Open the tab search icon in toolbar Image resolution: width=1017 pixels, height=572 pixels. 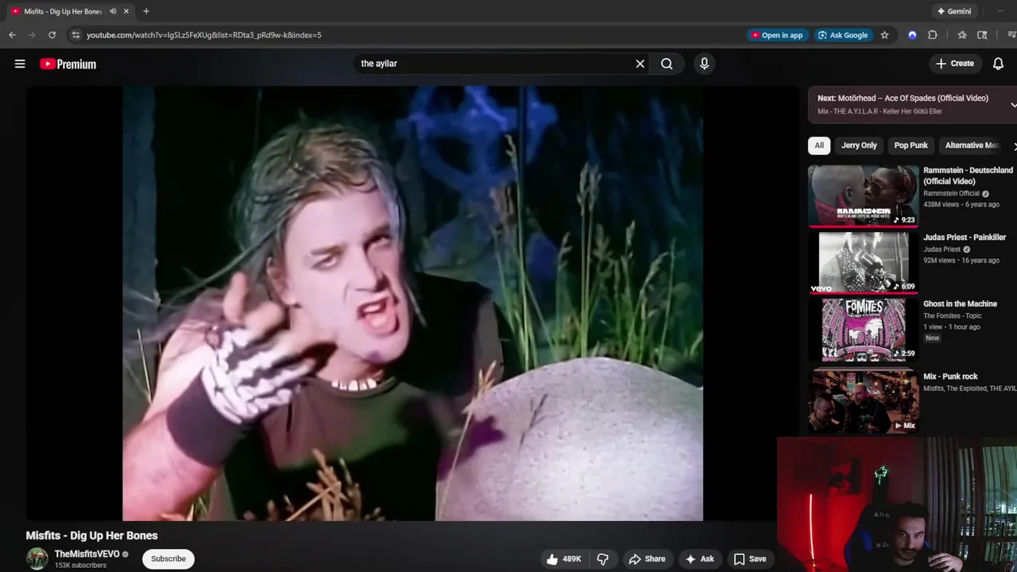tap(982, 35)
